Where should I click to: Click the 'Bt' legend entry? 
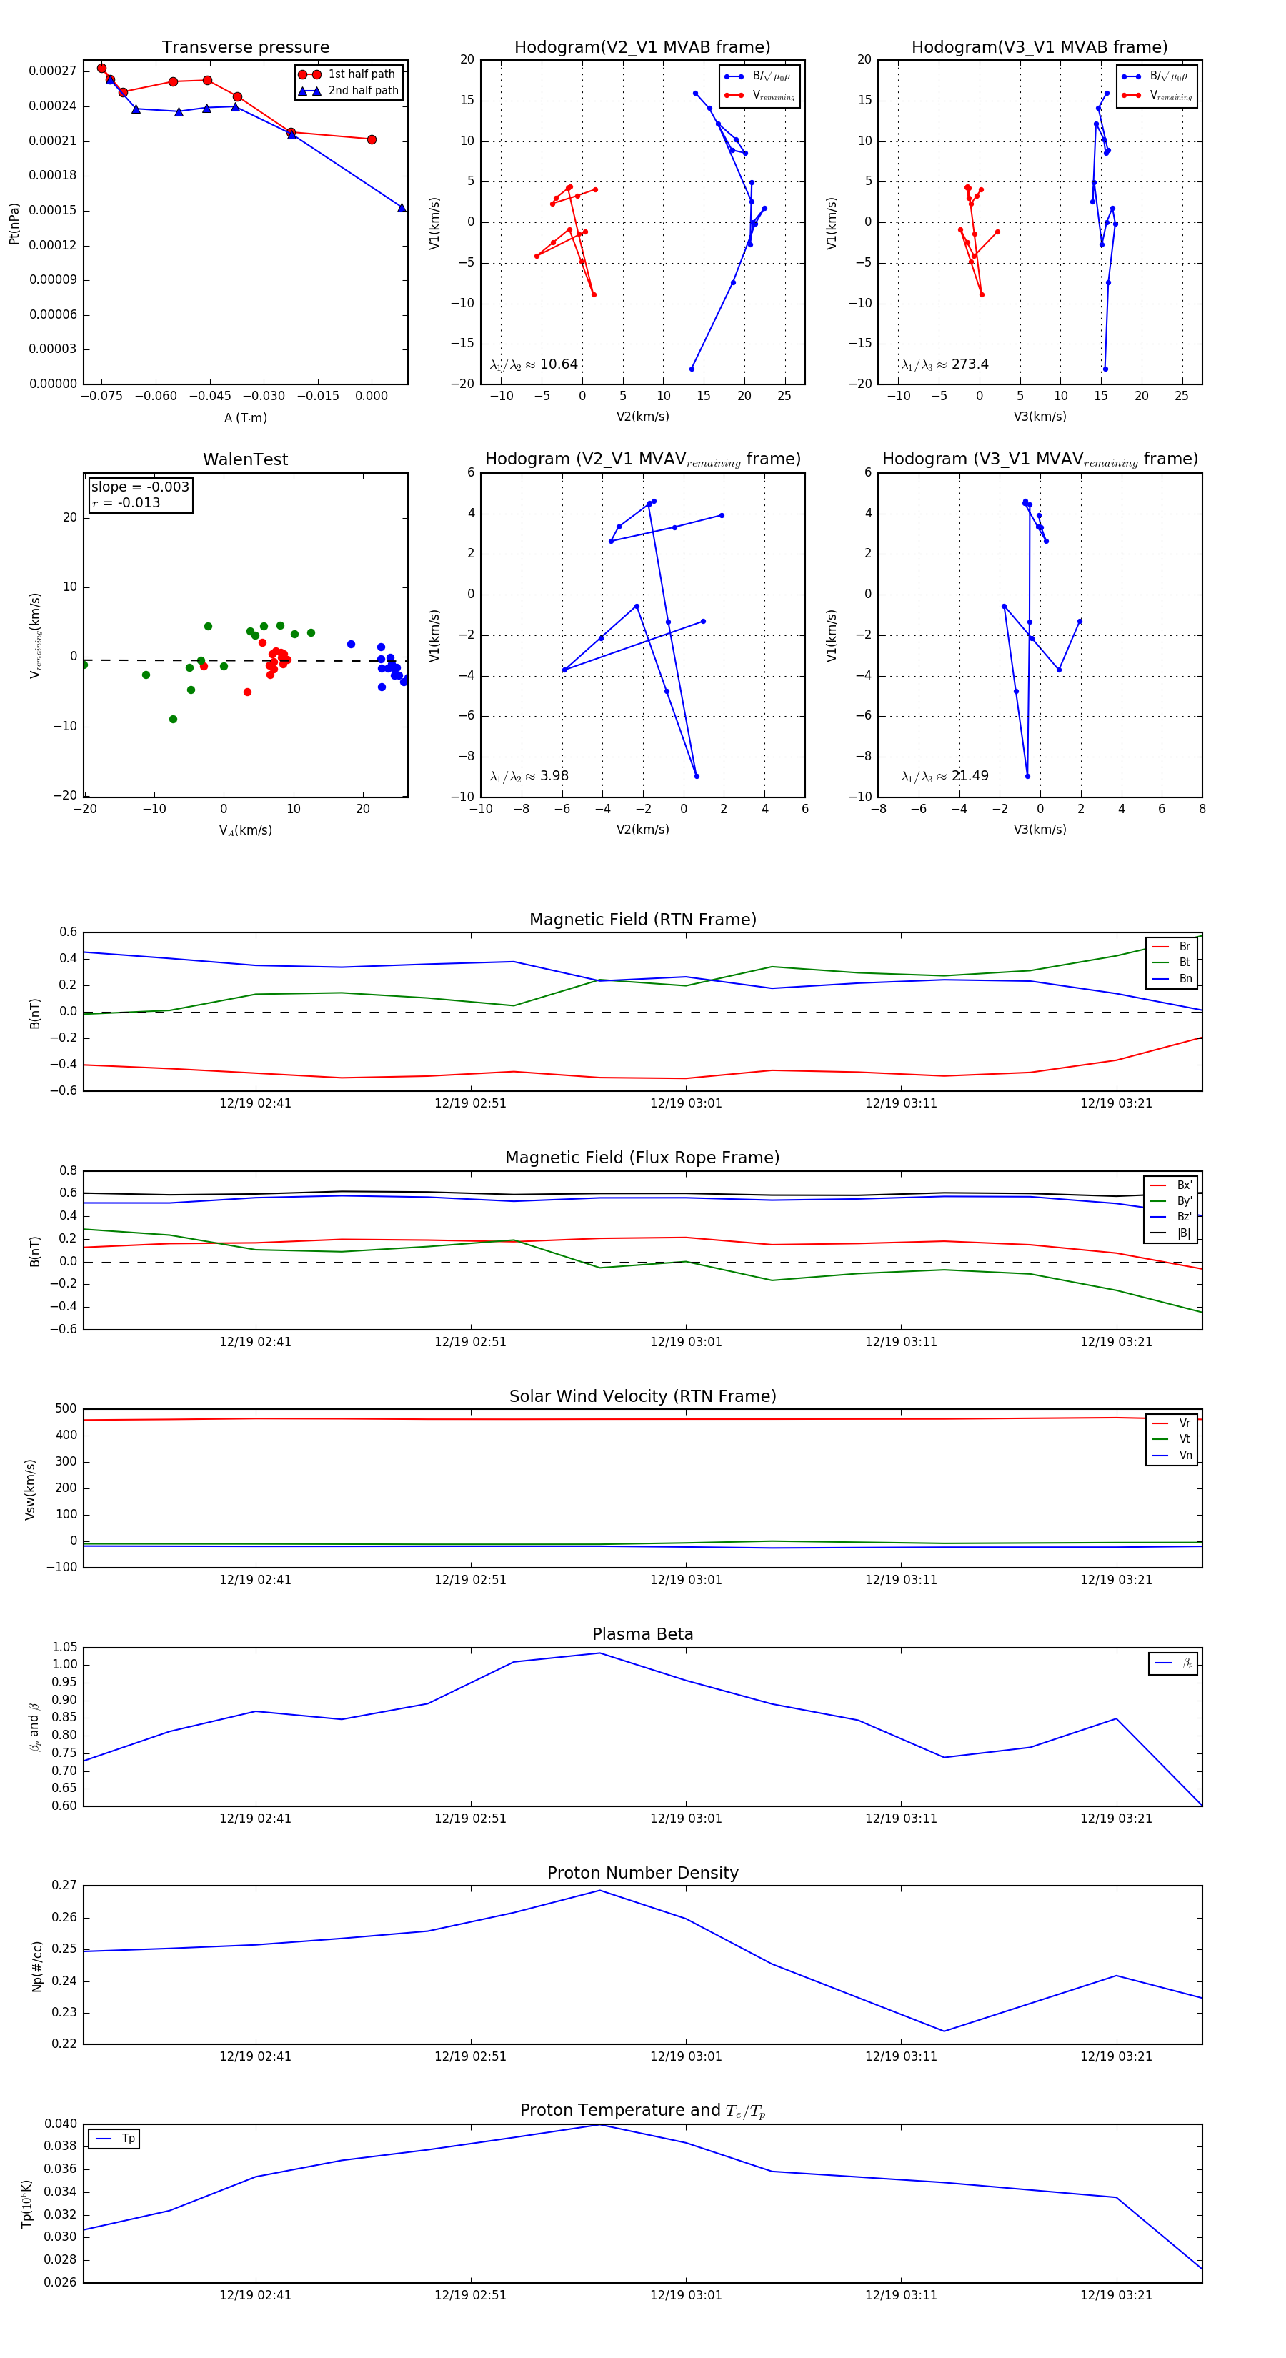[x=1172, y=962]
